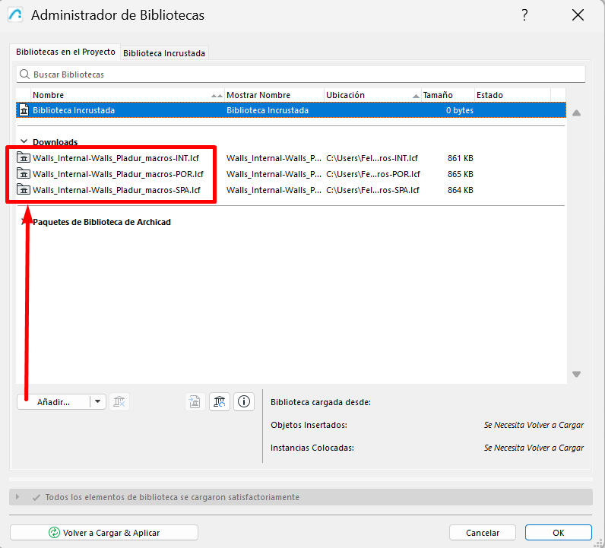605x548 pixels.
Task: Click the macros-INT.lcf library file icon
Action: pyautogui.click(x=24, y=158)
